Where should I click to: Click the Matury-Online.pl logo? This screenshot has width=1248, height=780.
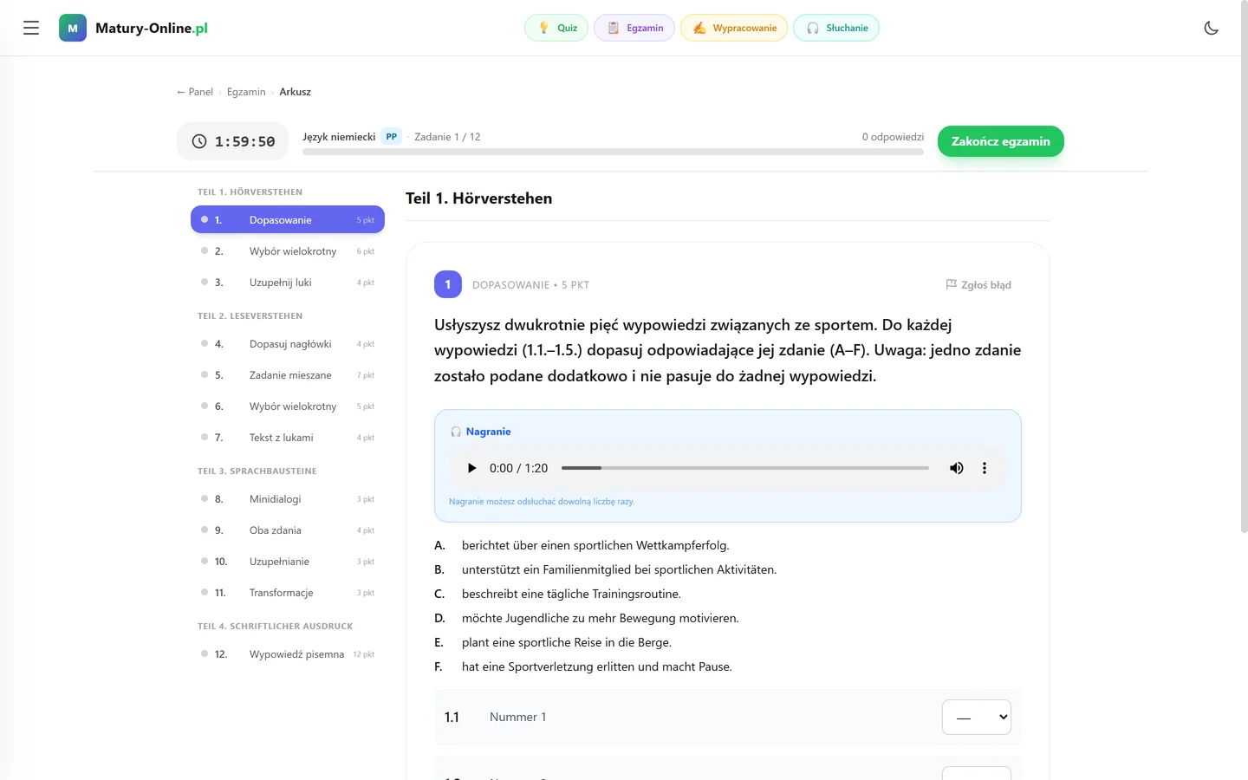[x=133, y=28]
